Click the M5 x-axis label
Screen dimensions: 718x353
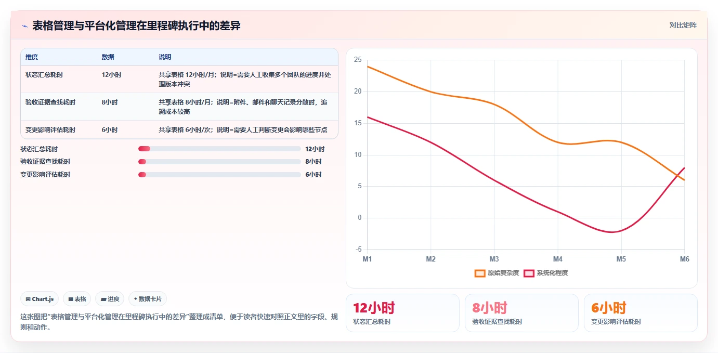621,259
